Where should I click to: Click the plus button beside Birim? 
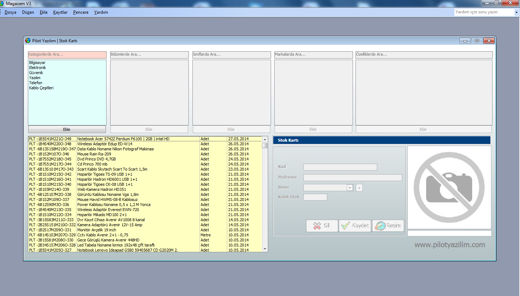(359, 188)
